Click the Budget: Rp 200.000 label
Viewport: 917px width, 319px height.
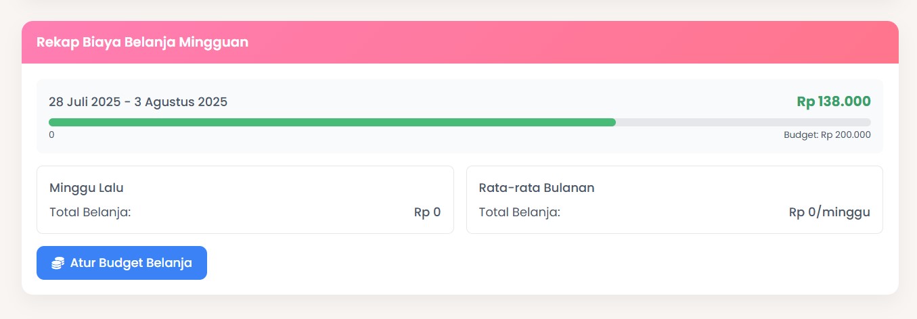pyautogui.click(x=827, y=134)
